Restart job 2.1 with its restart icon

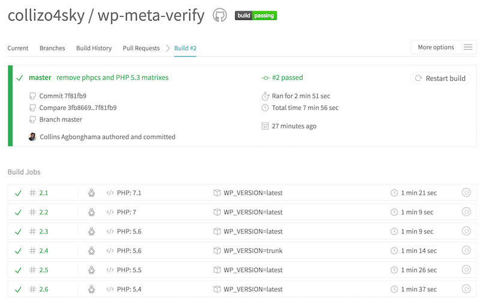pyautogui.click(x=466, y=193)
